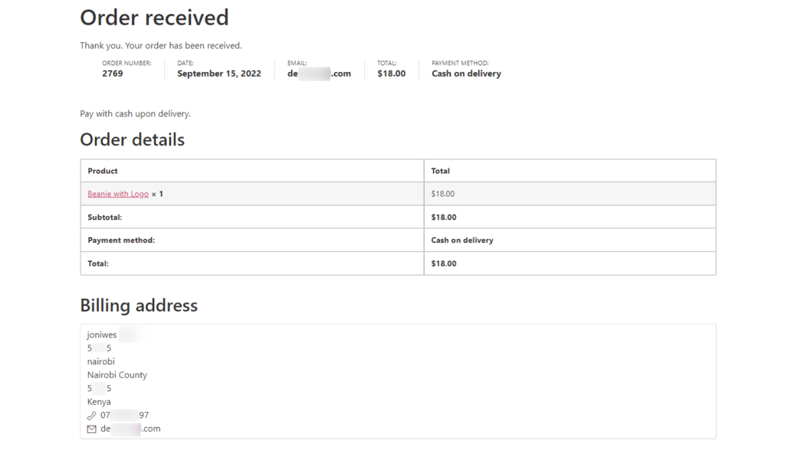
Task: Open the Beanie with Logo product link
Action: pyautogui.click(x=118, y=194)
